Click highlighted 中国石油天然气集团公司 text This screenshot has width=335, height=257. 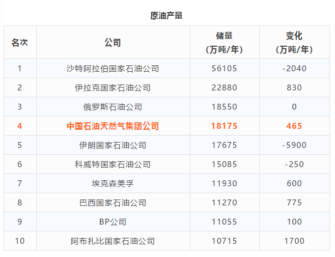coord(113,126)
